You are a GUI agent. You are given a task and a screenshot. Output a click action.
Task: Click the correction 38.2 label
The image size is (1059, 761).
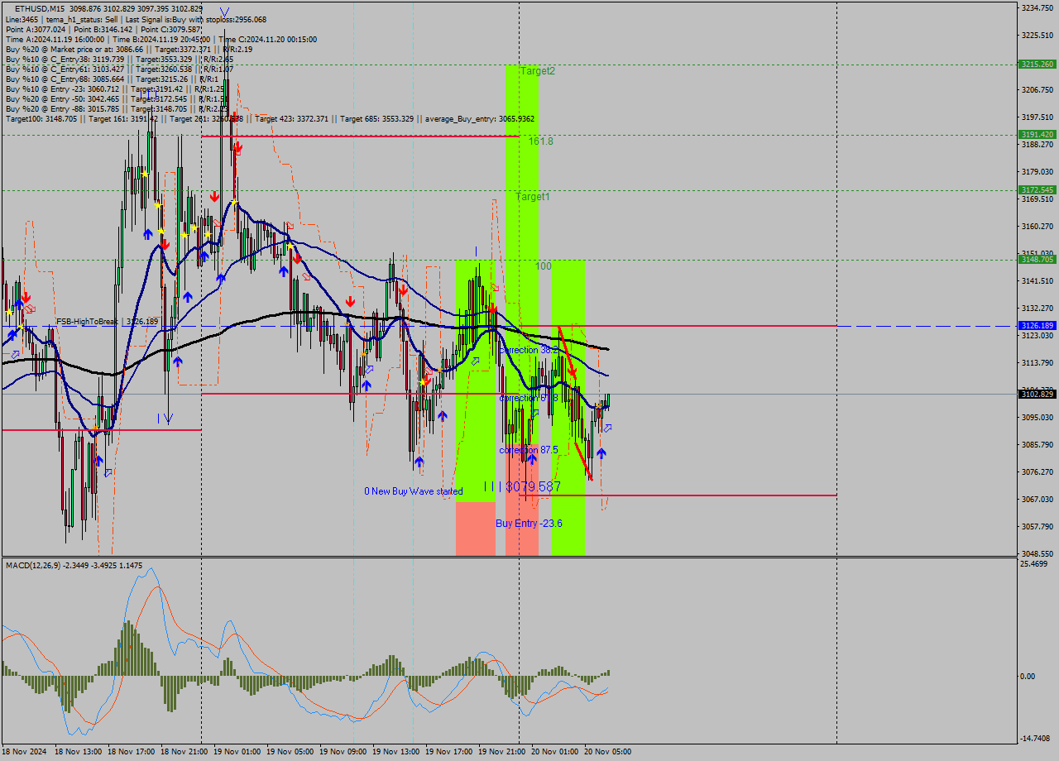click(530, 350)
